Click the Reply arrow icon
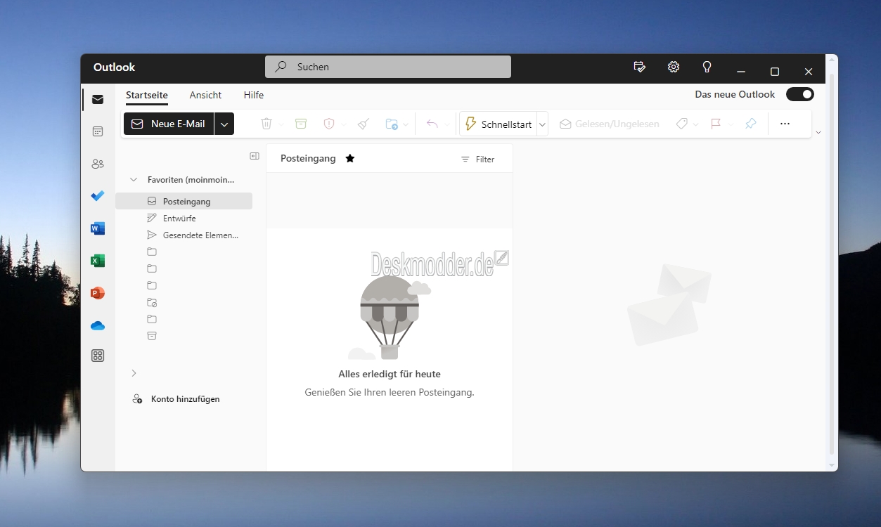 tap(432, 124)
